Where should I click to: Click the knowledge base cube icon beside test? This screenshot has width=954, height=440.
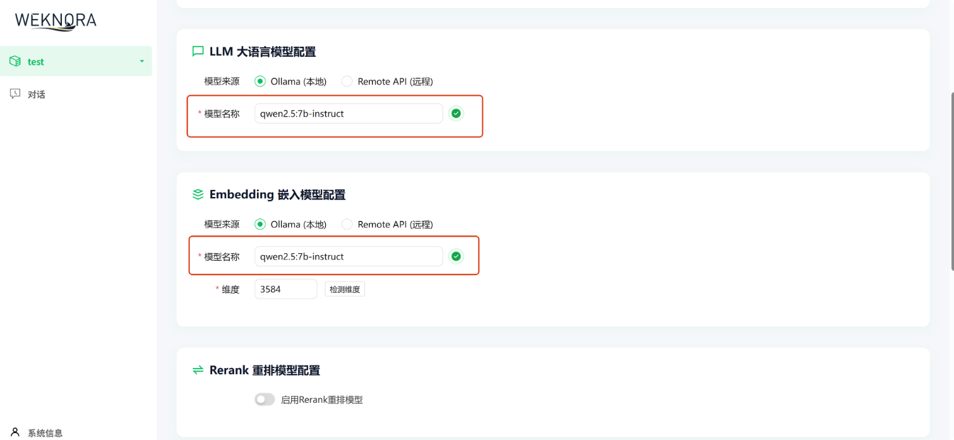click(x=14, y=61)
